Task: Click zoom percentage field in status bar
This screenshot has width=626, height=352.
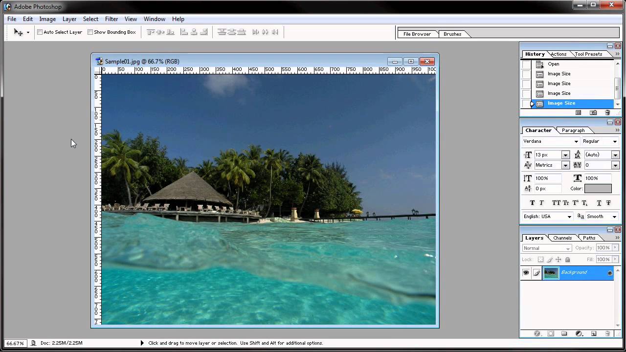Action: [x=15, y=343]
